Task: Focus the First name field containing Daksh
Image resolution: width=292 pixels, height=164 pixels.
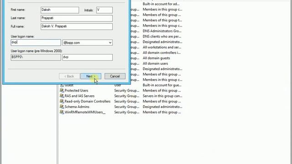Action: tap(60, 10)
